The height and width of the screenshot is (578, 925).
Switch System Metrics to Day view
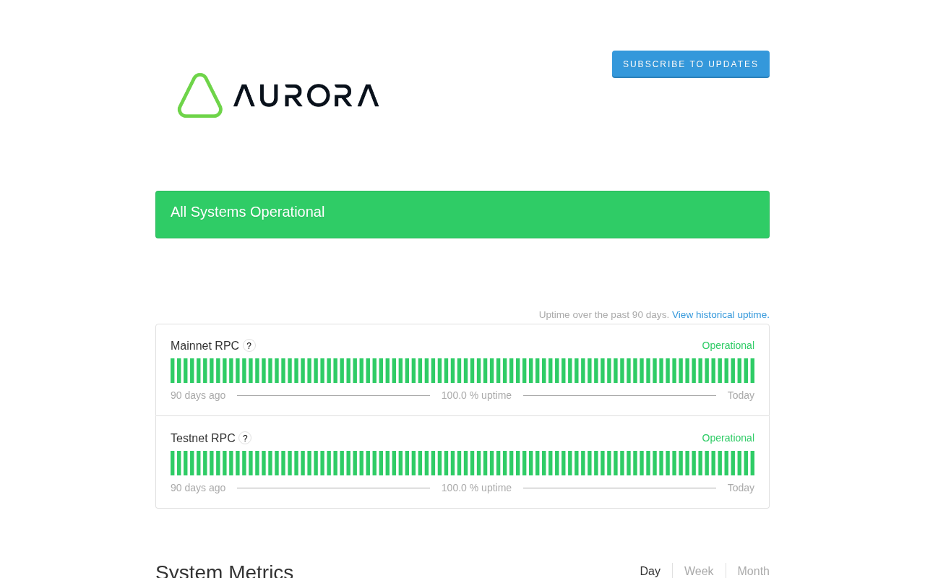click(650, 571)
